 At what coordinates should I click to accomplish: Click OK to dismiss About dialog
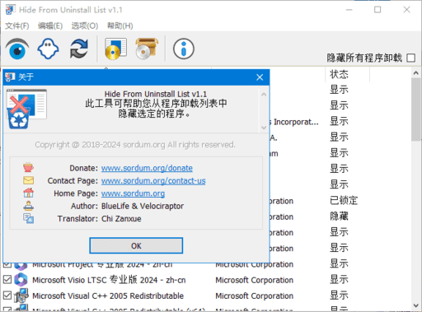tap(136, 245)
